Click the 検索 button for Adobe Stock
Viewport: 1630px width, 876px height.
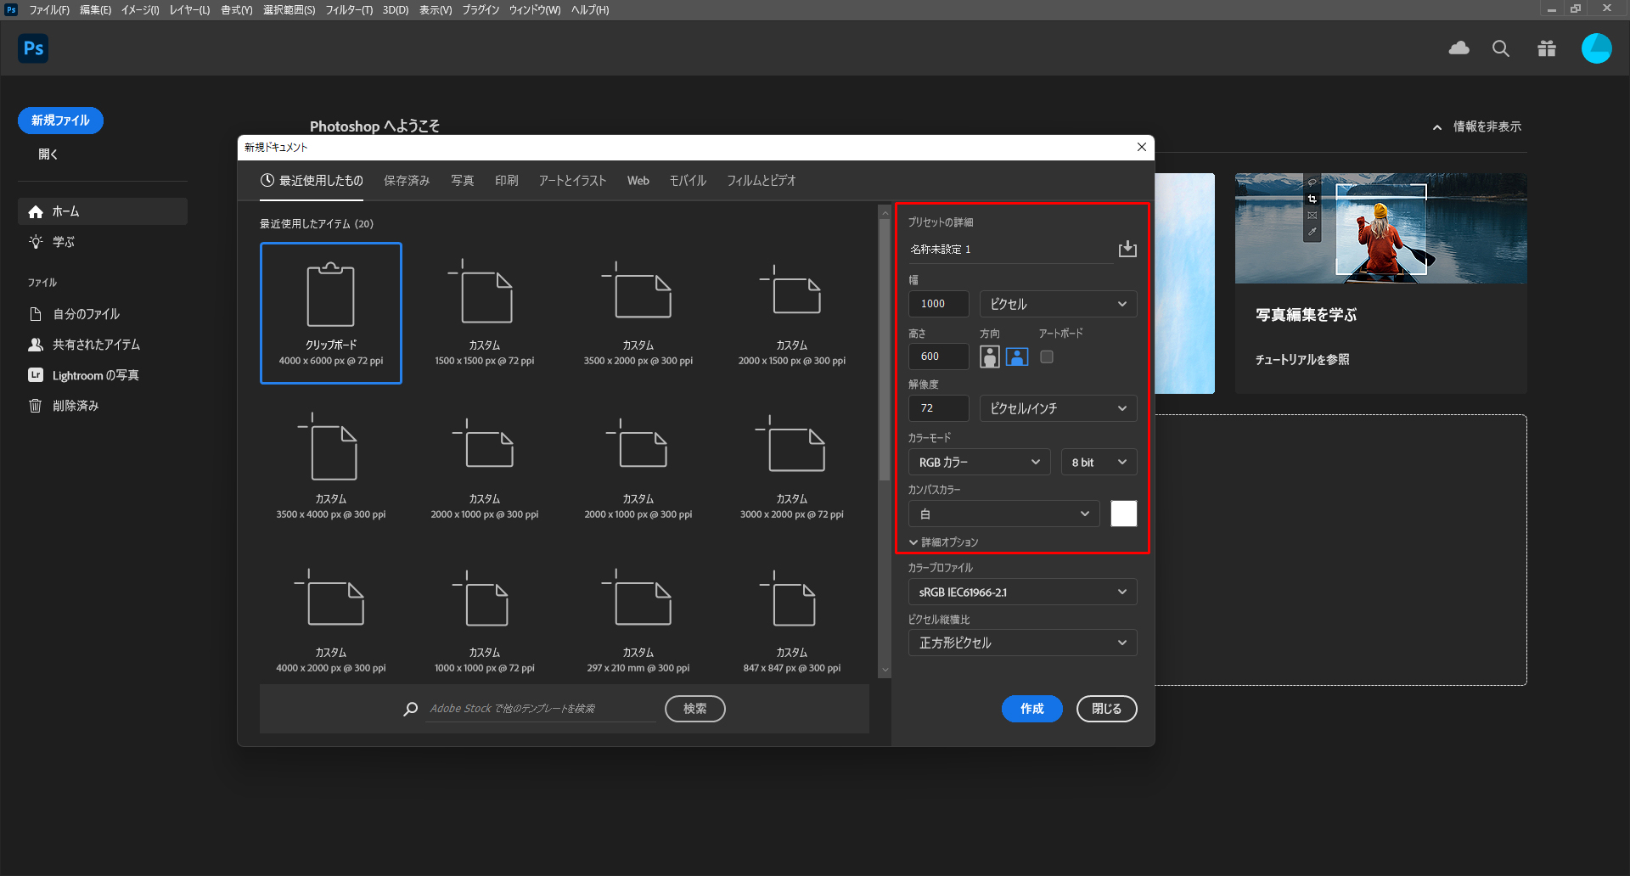point(694,709)
